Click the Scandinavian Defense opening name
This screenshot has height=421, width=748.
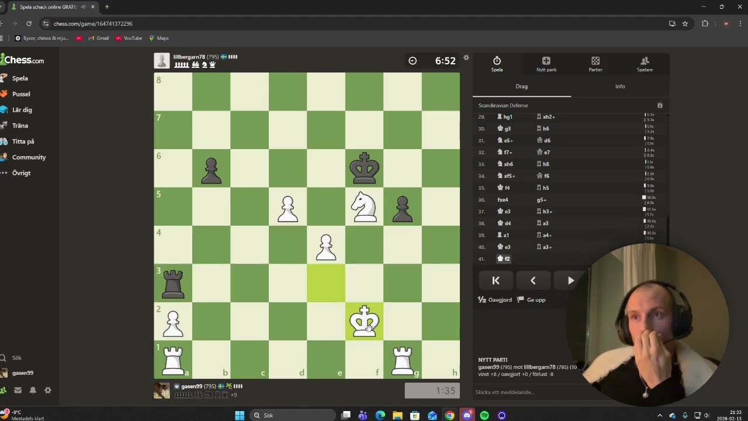coord(503,105)
